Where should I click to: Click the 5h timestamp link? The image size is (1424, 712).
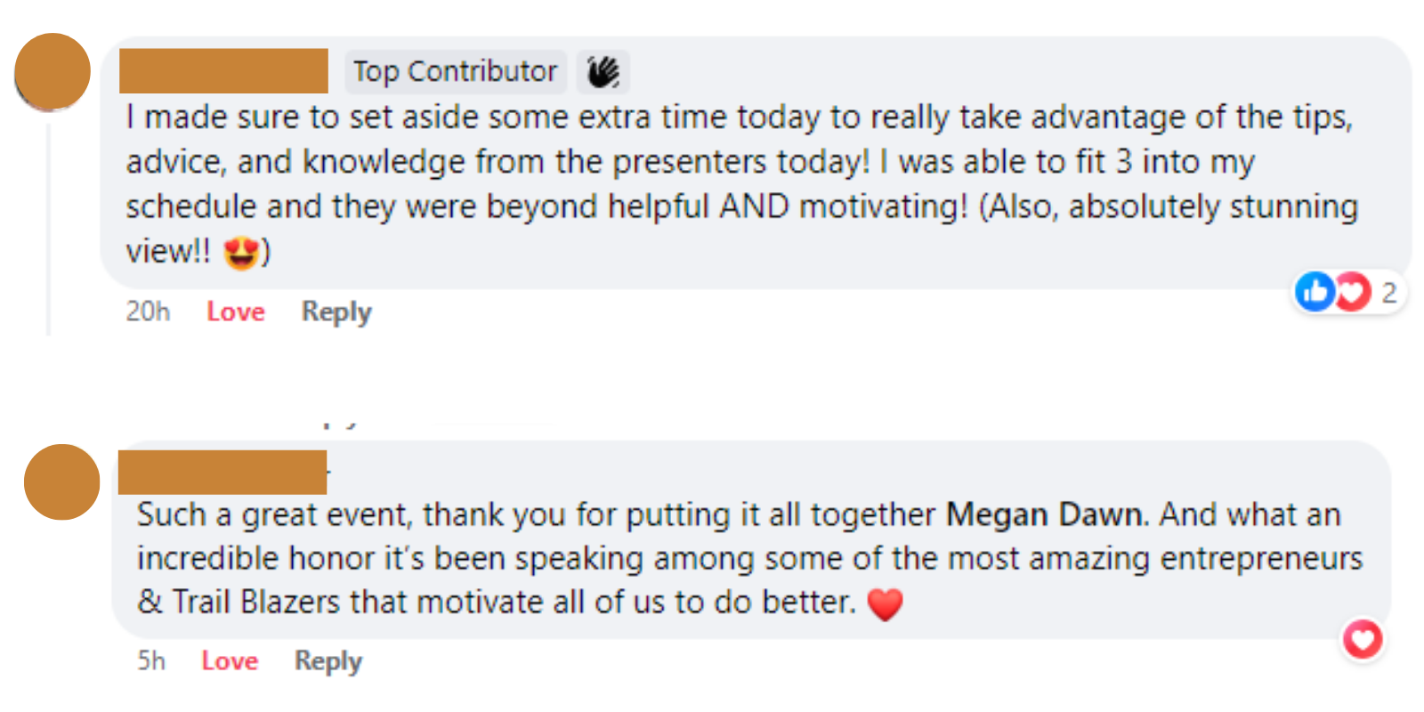(151, 660)
